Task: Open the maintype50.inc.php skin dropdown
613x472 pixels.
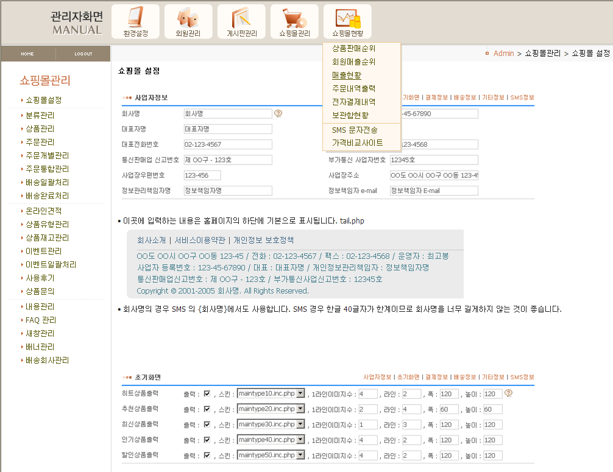Action: pos(300,455)
